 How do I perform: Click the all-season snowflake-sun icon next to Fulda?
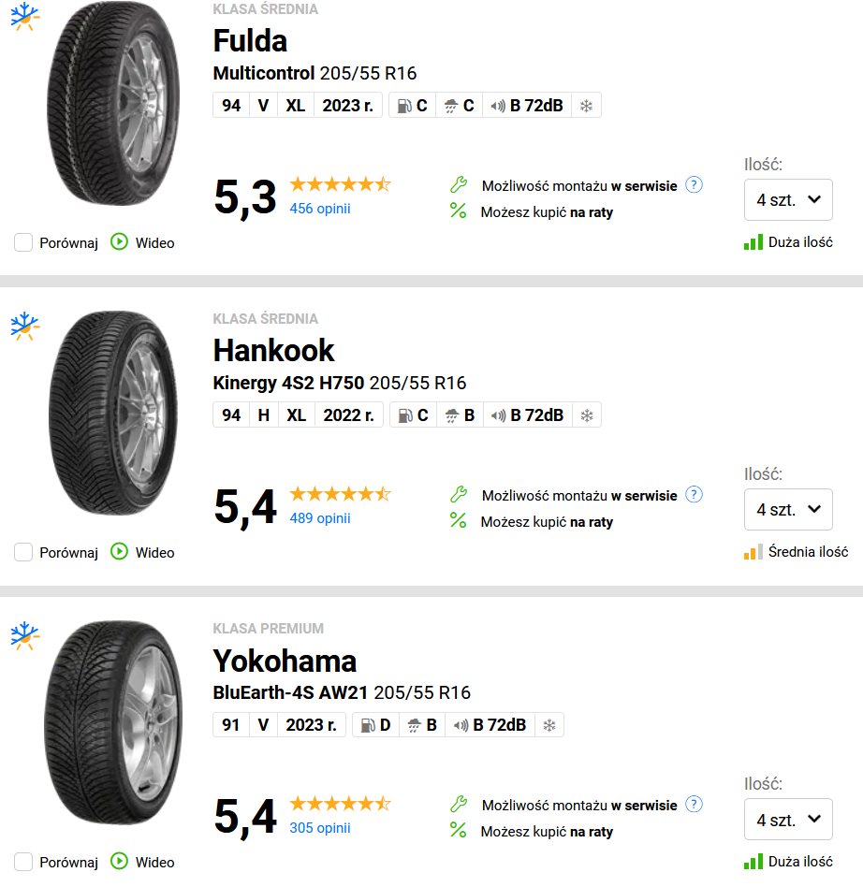point(25,17)
